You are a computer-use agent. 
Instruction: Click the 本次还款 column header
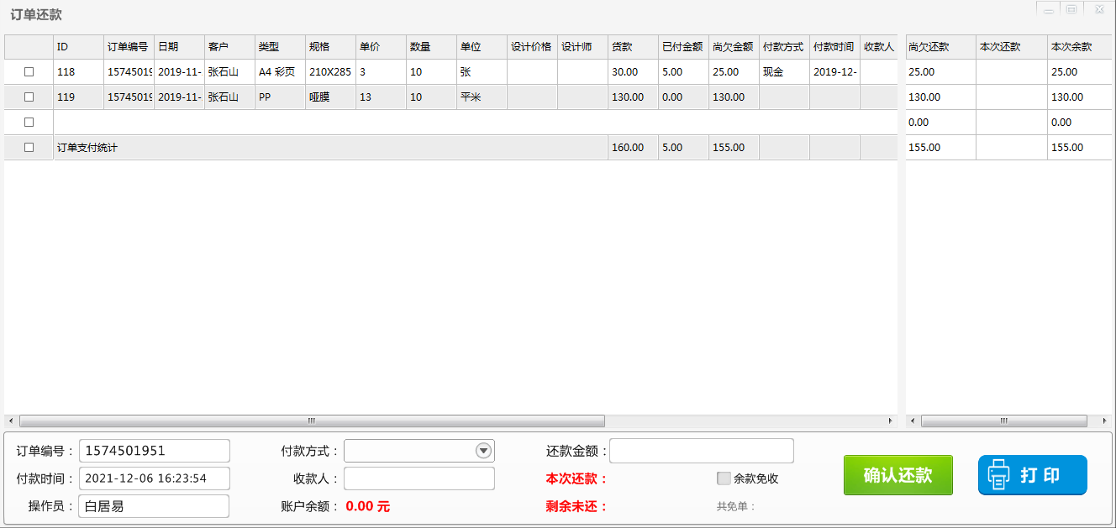1011,47
